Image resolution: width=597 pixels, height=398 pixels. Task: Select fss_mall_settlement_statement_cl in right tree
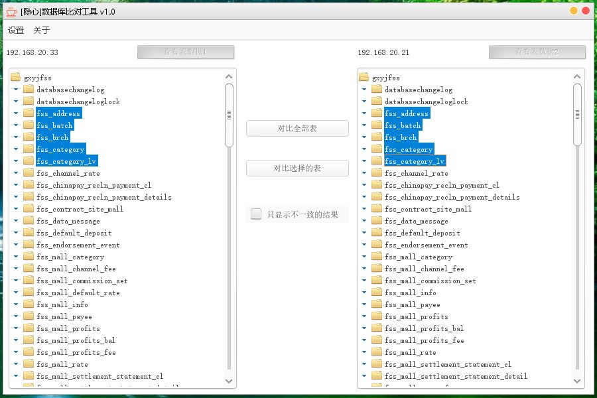click(448, 364)
